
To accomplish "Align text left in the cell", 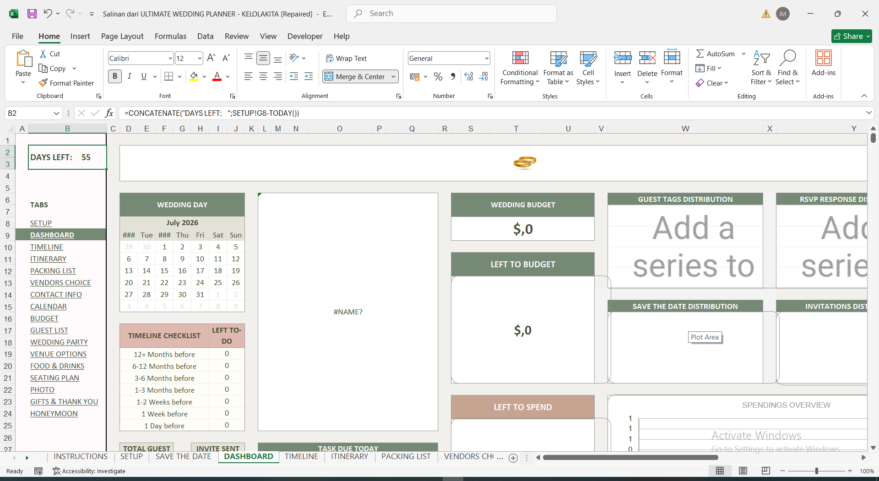I will click(249, 76).
